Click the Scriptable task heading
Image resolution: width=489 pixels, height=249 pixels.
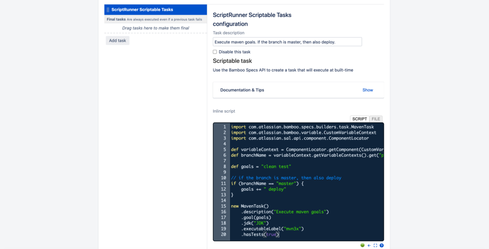point(232,61)
